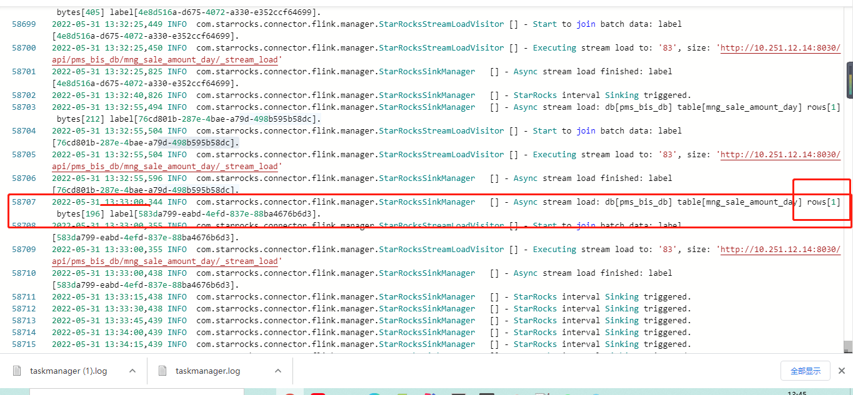Click line number 58706
Viewport: 853px width, 395px height.
pyautogui.click(x=24, y=178)
